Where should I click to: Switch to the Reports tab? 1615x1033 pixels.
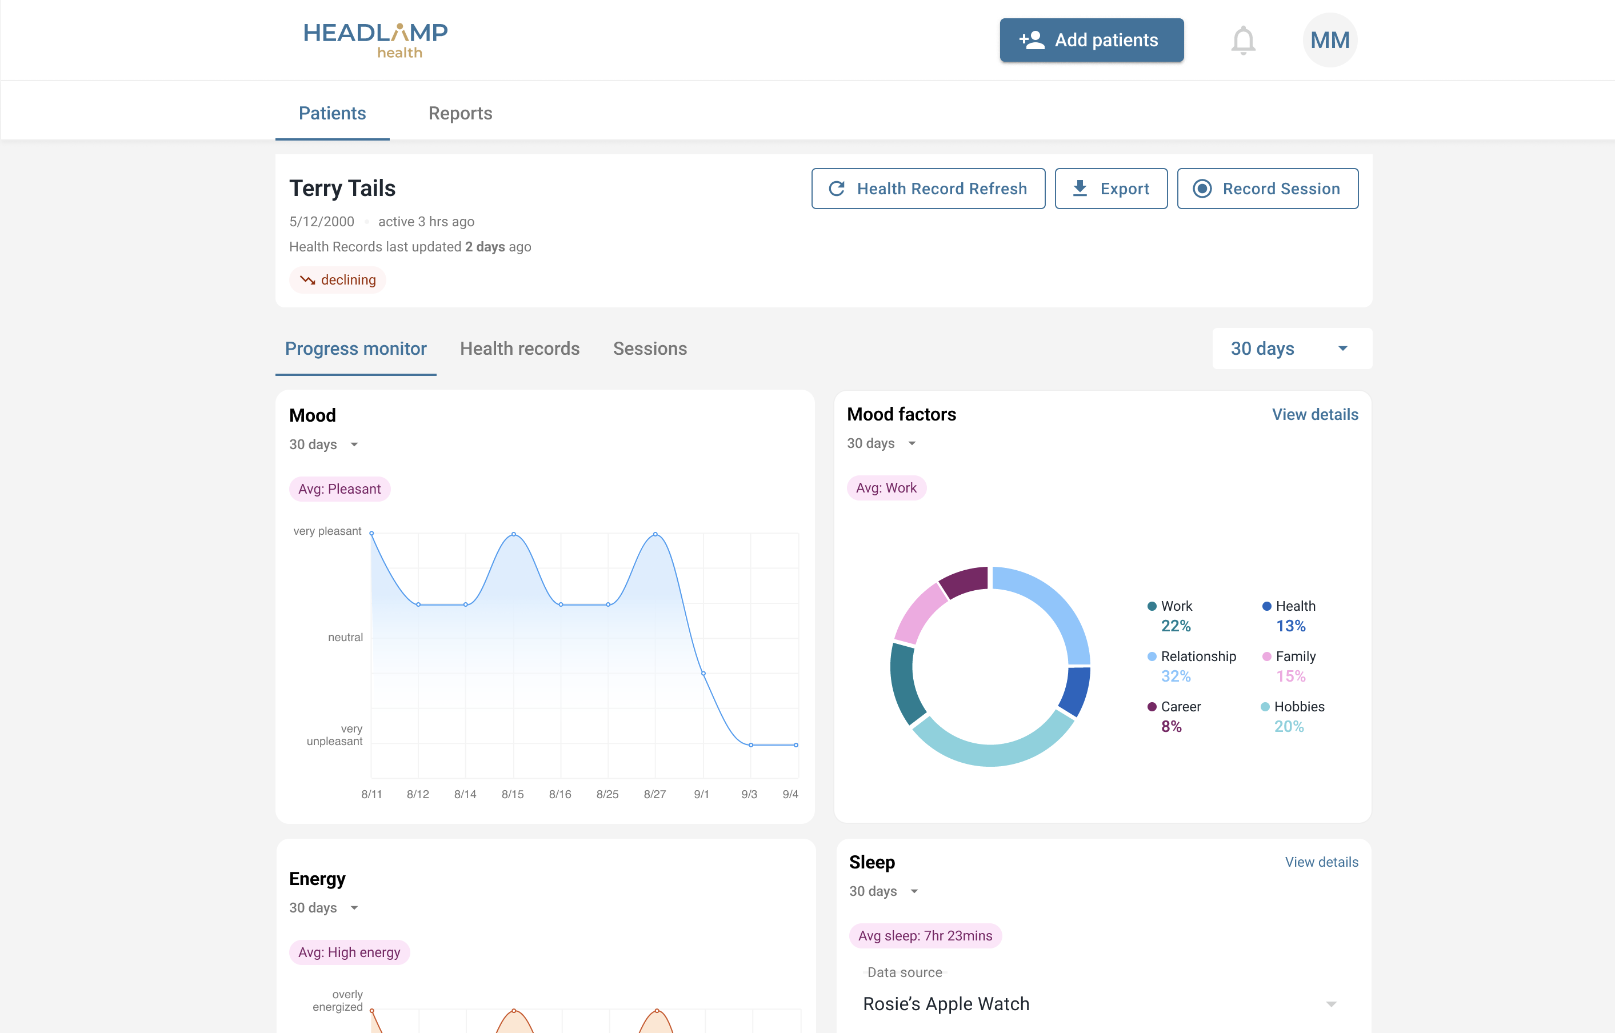(x=460, y=113)
